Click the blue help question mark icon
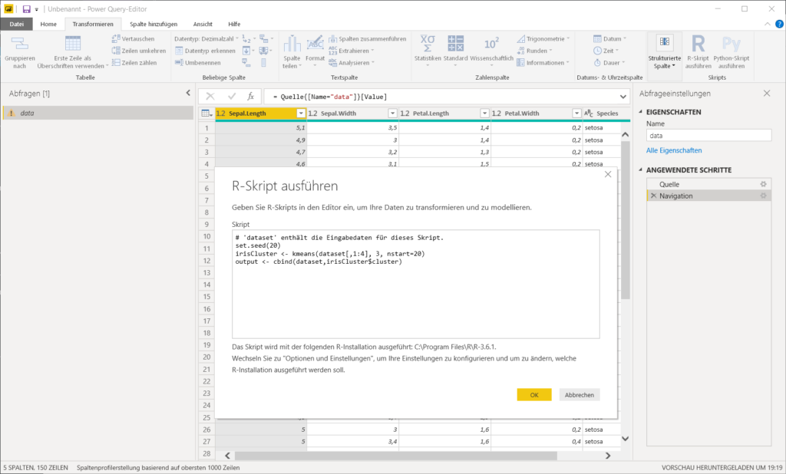This screenshot has width=786, height=474. (x=779, y=24)
